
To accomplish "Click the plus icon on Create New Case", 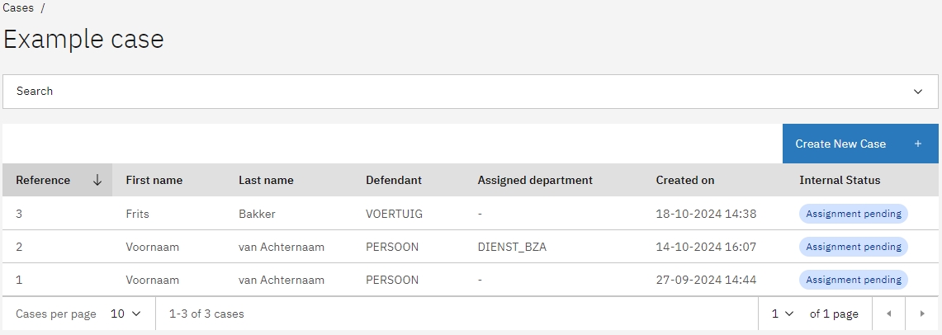I will click(x=918, y=144).
